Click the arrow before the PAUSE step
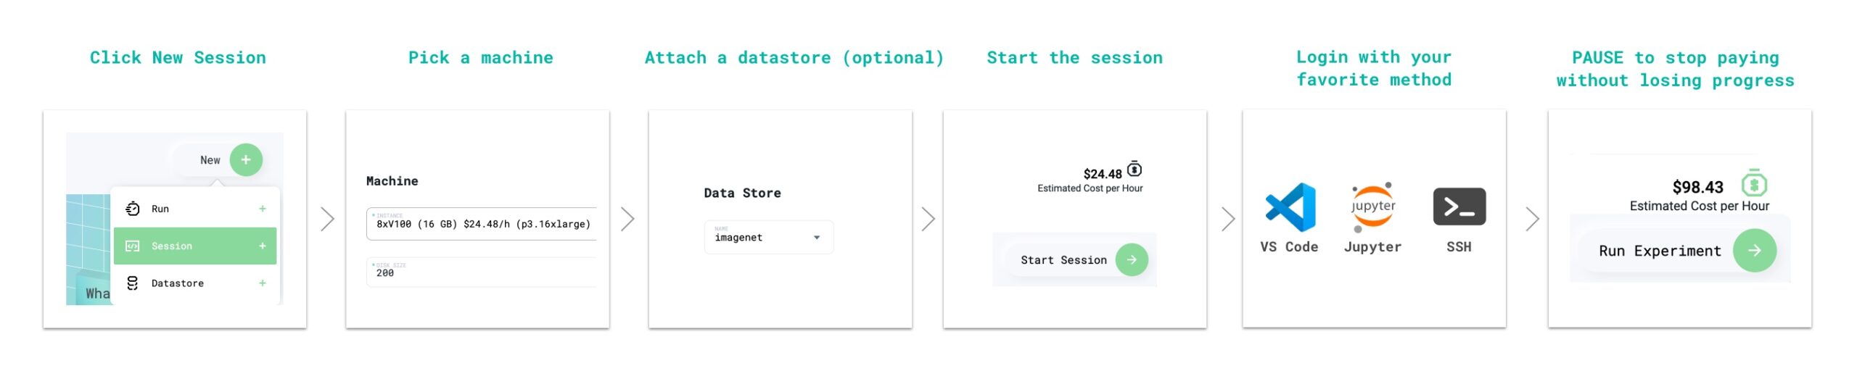This screenshot has height=392, width=1857. pos(1531,219)
